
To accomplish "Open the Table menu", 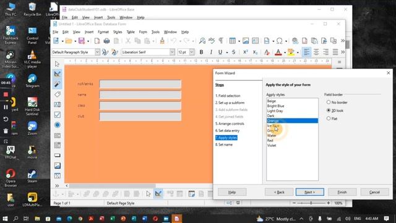I will tap(131, 32).
